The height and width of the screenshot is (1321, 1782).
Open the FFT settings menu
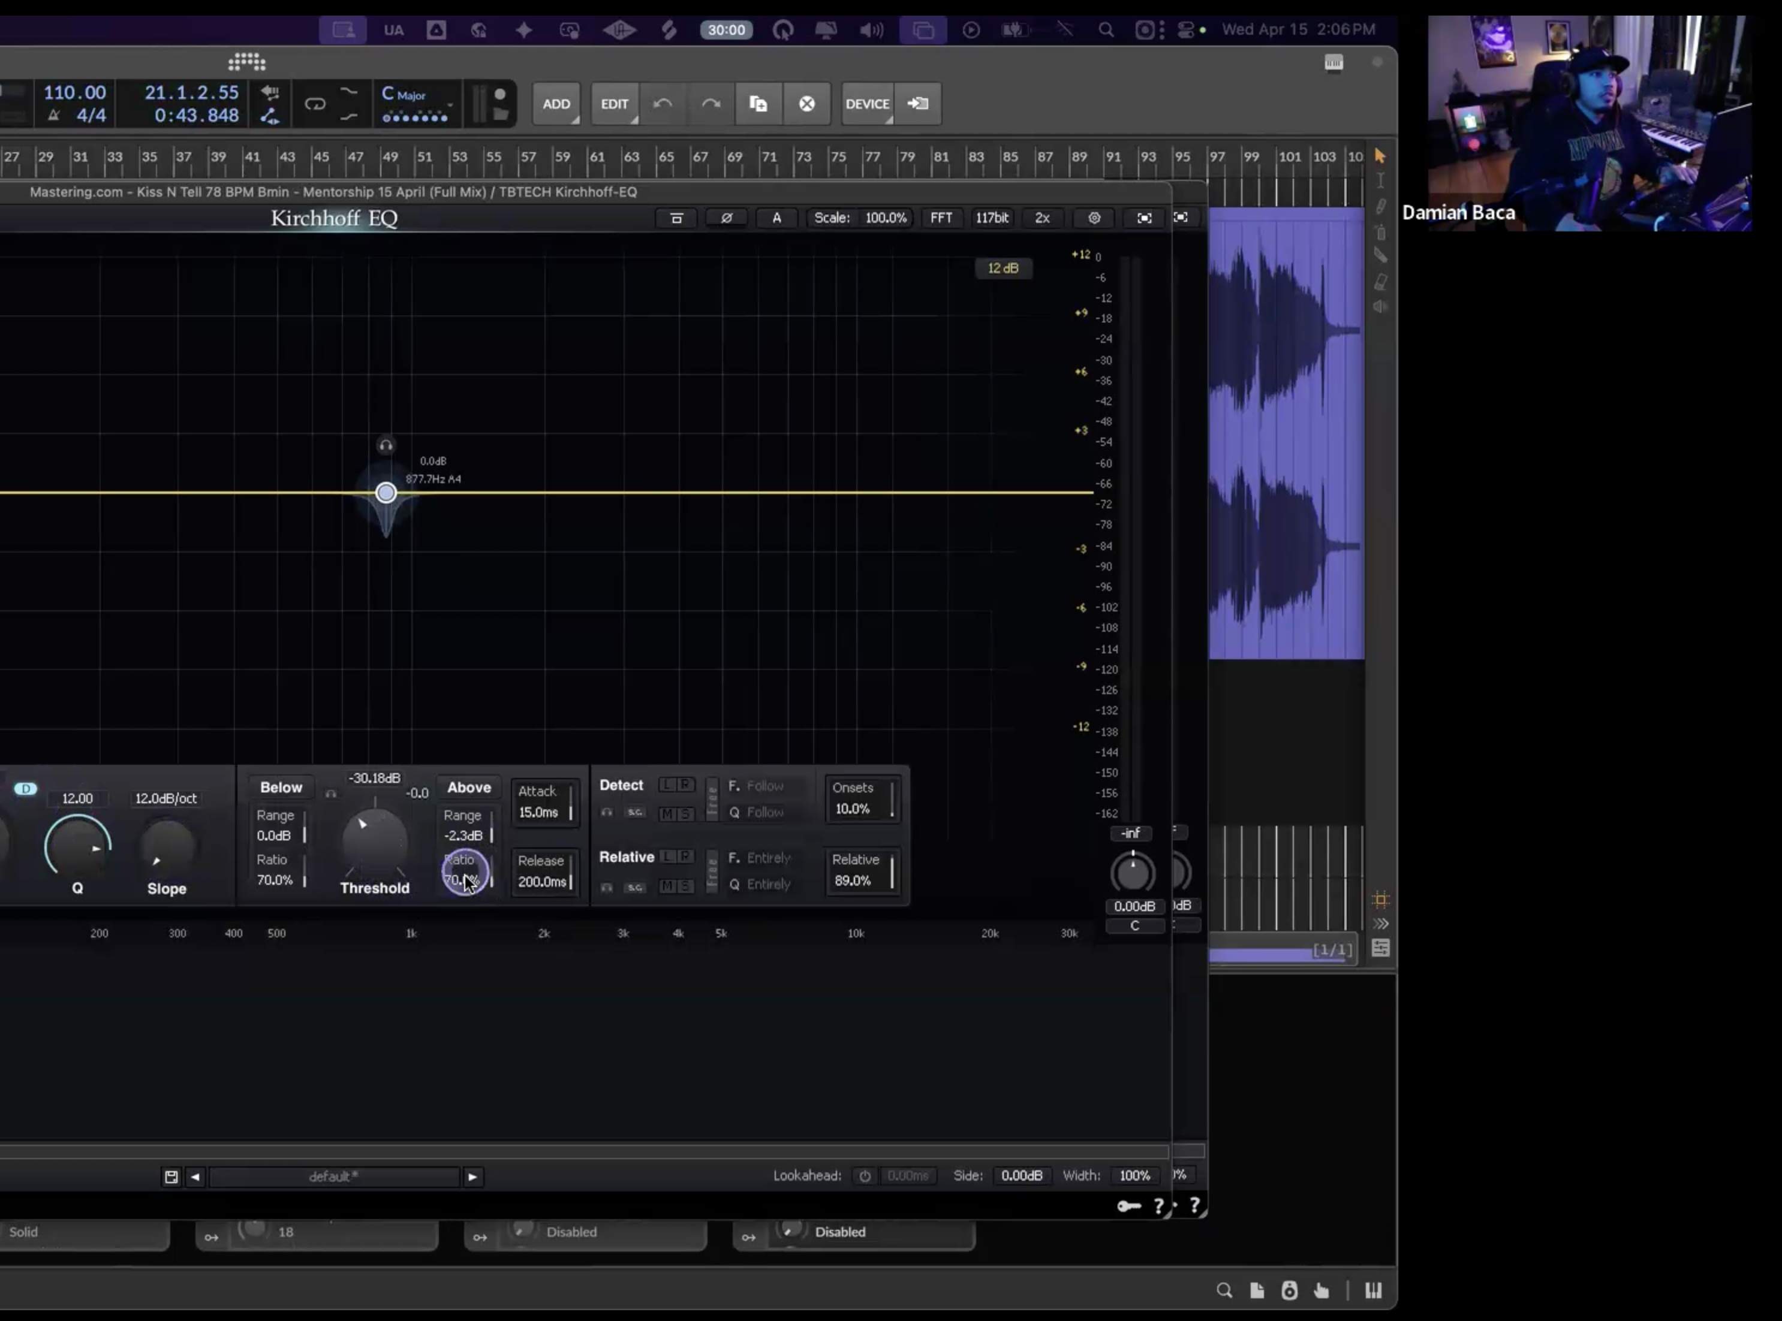[x=941, y=218]
